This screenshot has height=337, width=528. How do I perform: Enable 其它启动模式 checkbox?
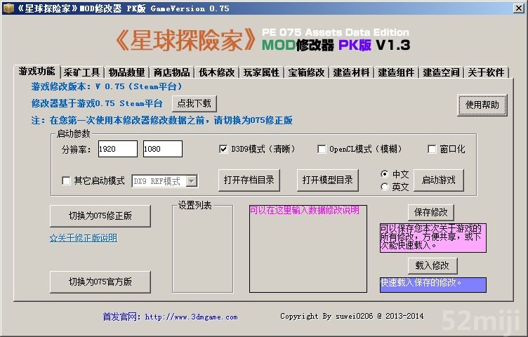tap(67, 180)
